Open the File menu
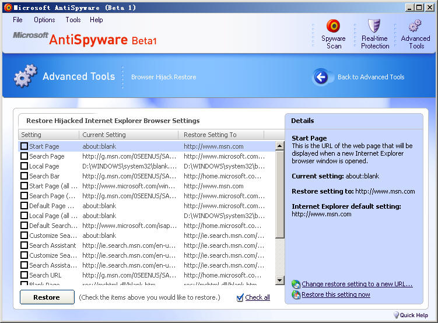 click(17, 20)
